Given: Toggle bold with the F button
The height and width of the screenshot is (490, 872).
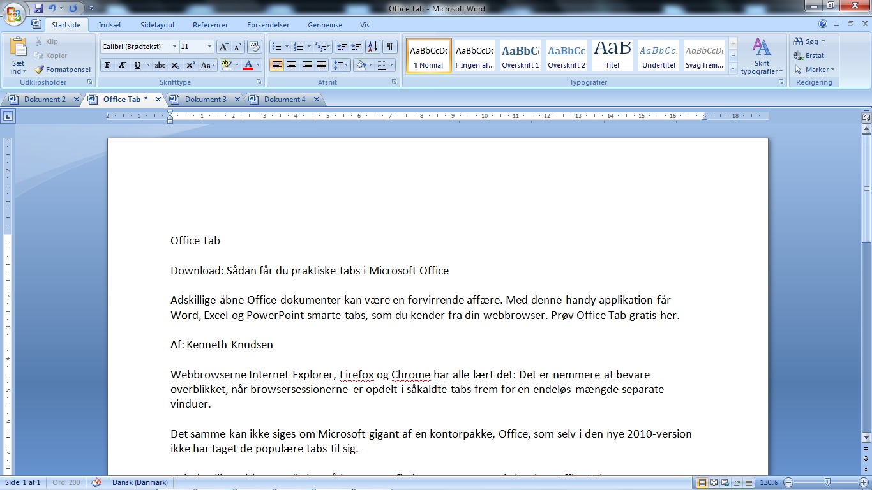Looking at the screenshot, I should point(107,64).
